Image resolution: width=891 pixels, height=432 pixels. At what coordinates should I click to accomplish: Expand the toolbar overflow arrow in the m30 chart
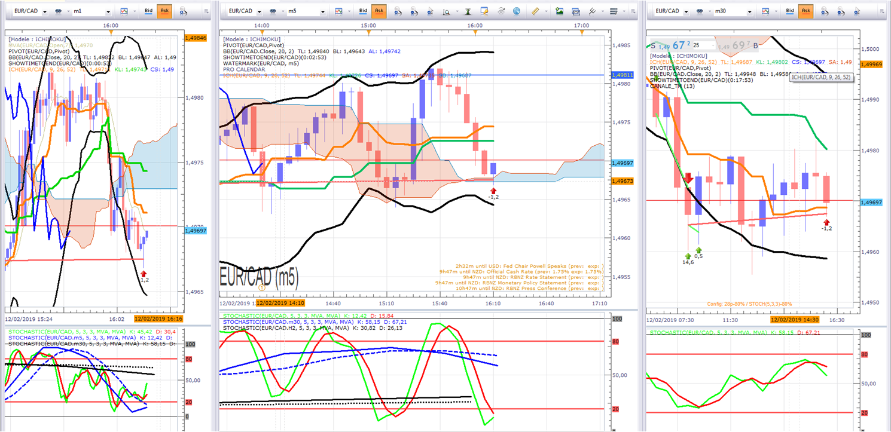click(882, 11)
